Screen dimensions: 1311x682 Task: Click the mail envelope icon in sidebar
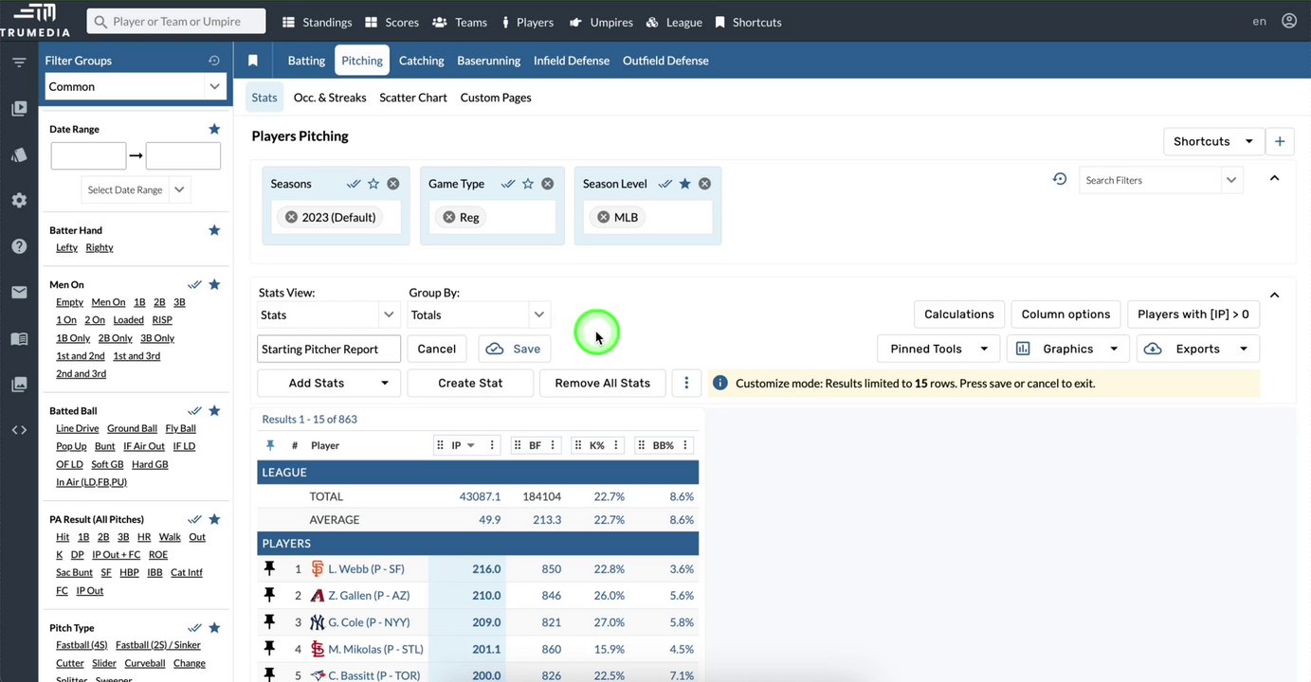(x=19, y=293)
